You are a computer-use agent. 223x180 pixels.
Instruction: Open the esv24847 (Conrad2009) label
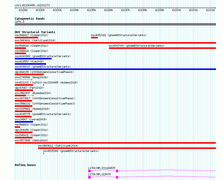[x=31, y=119]
